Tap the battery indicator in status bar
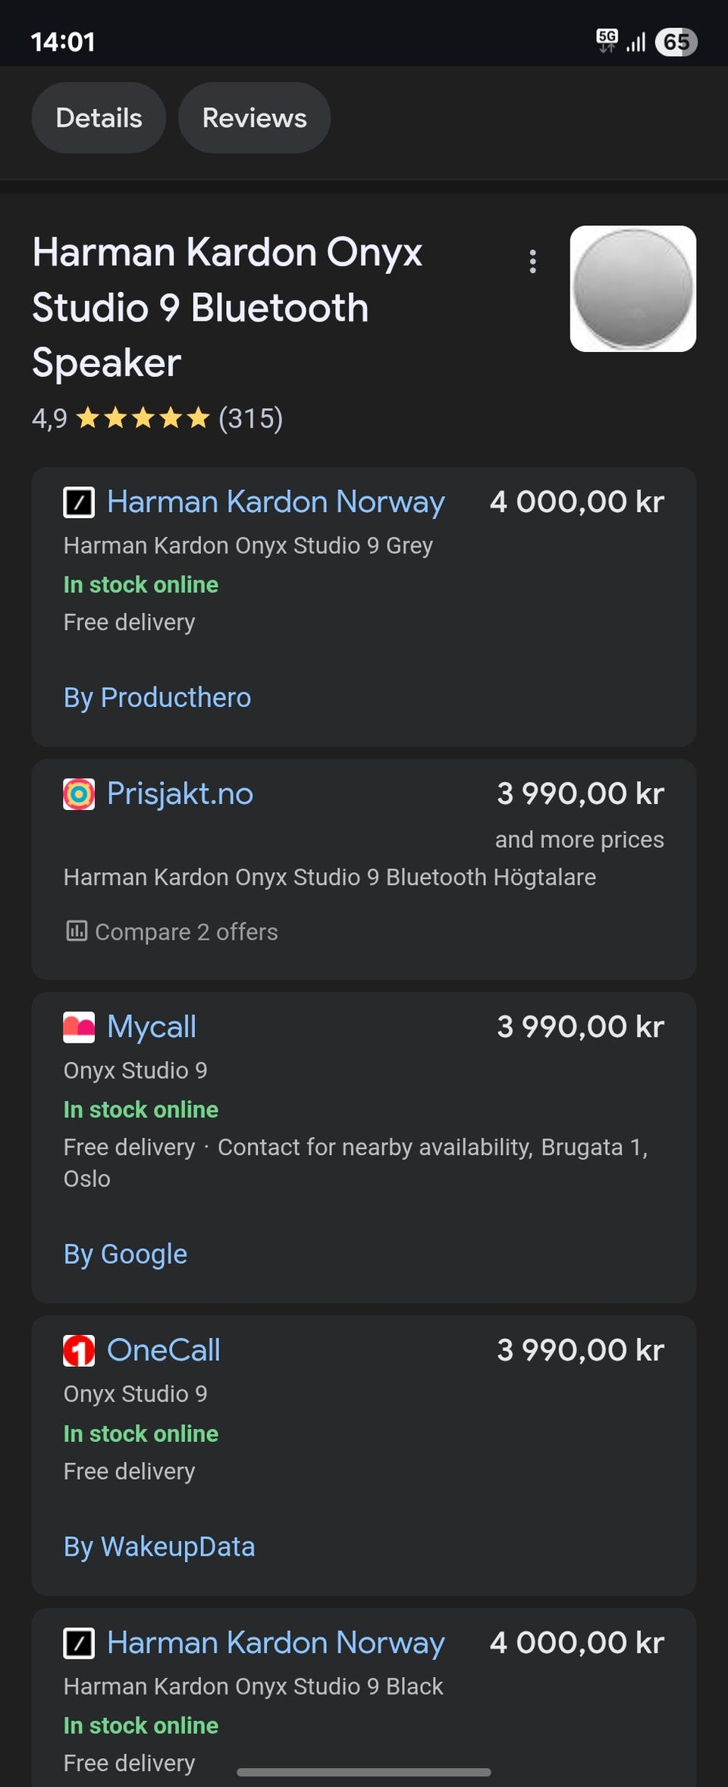 tap(676, 42)
